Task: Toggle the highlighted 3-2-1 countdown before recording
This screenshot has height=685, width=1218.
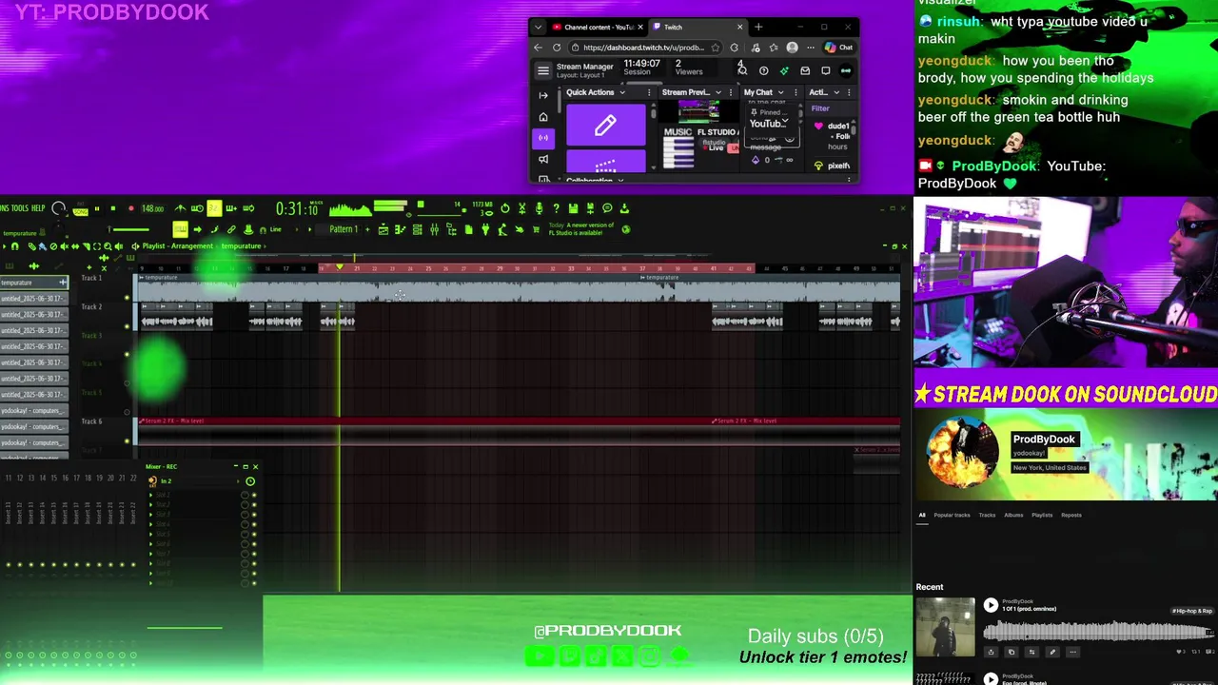Action: point(214,208)
